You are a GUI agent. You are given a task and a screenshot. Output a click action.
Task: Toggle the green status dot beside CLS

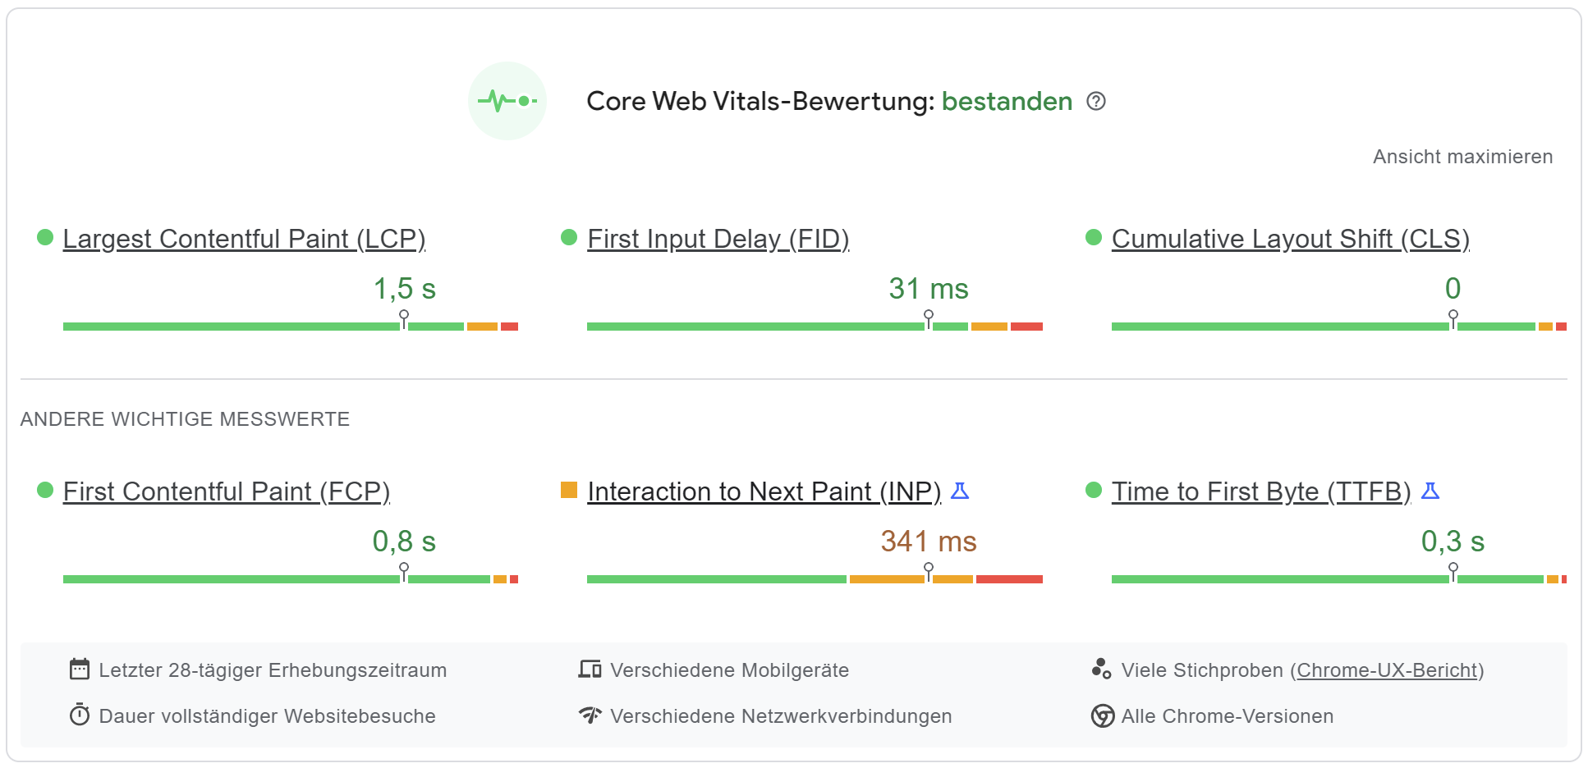1094,236
